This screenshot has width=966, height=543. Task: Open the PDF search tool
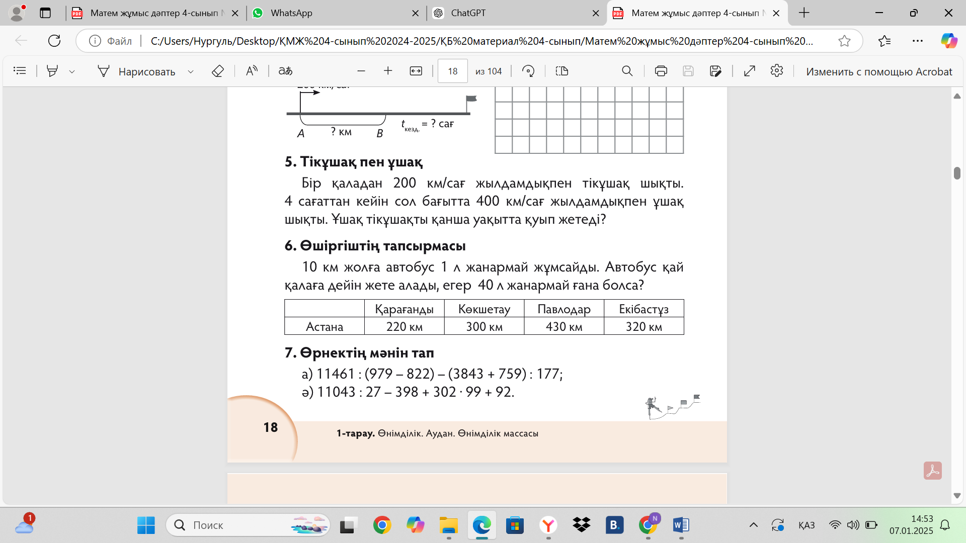(x=627, y=71)
